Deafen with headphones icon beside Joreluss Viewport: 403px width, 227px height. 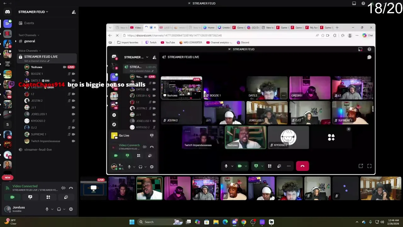tap(59, 209)
